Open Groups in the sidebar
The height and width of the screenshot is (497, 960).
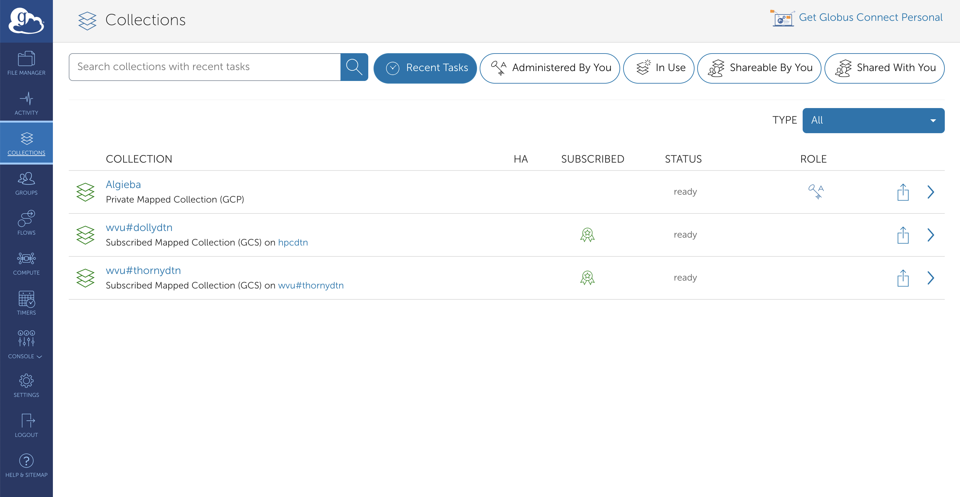point(26,184)
